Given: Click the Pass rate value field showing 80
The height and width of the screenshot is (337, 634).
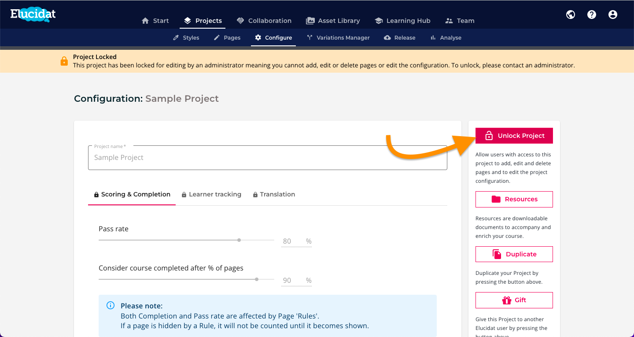Looking at the screenshot, I should (x=296, y=241).
